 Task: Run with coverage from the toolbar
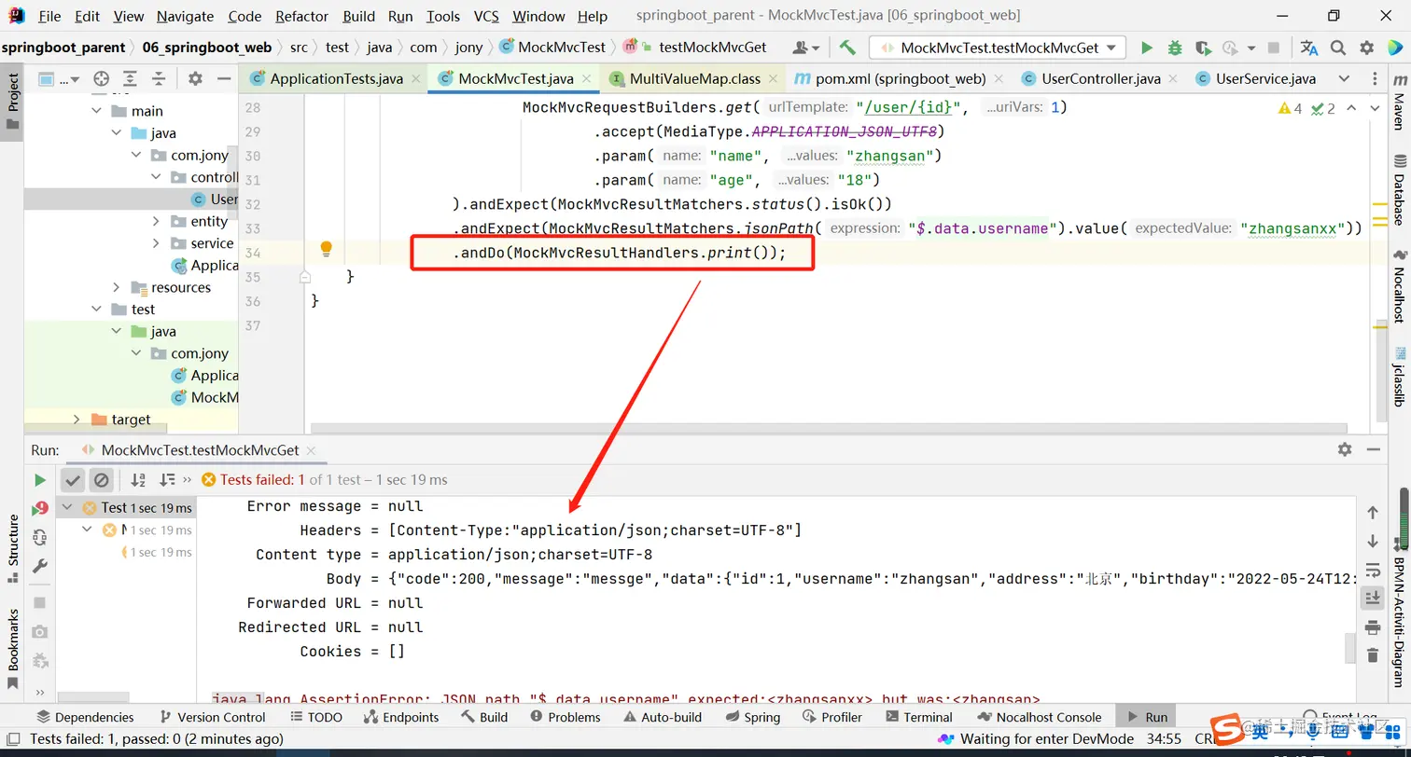point(1203,48)
